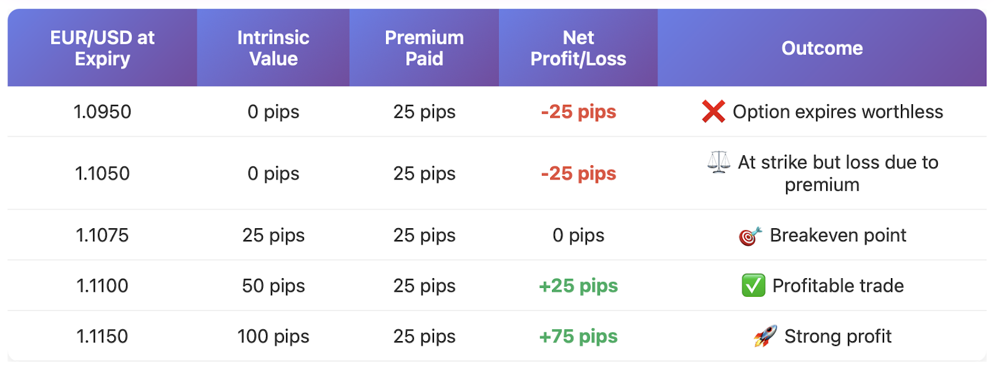Click the Strong profit outcome text
999x371 pixels.
click(x=838, y=337)
